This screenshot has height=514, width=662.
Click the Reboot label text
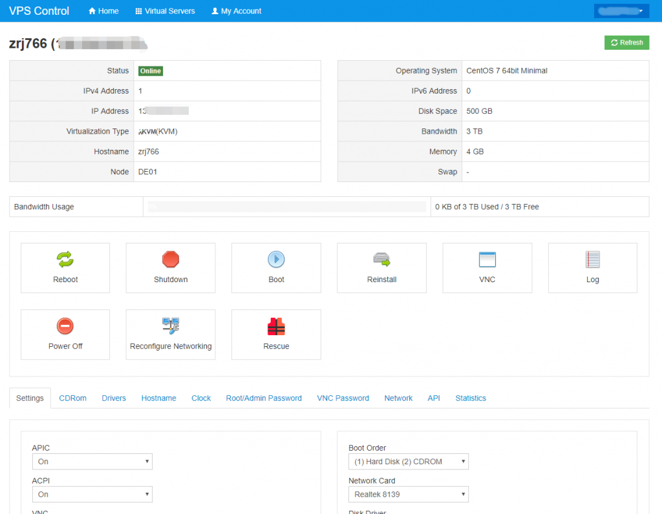click(x=65, y=280)
